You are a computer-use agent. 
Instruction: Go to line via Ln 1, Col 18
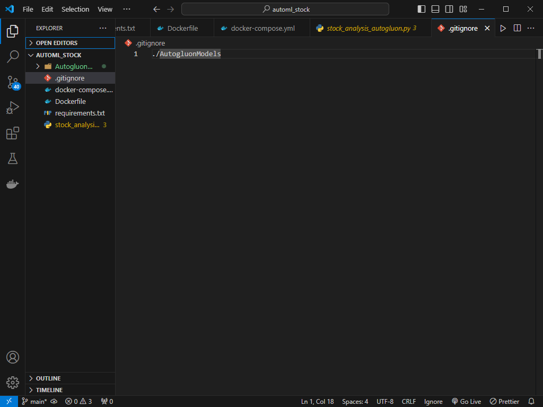tap(317, 402)
